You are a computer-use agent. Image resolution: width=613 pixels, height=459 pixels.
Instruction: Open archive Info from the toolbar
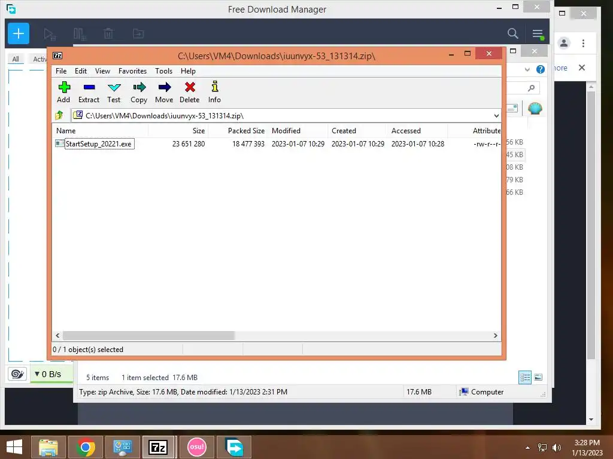click(214, 93)
